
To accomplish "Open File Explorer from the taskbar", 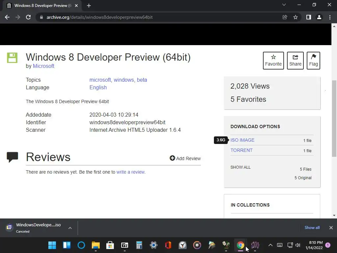I will click(x=96, y=245).
